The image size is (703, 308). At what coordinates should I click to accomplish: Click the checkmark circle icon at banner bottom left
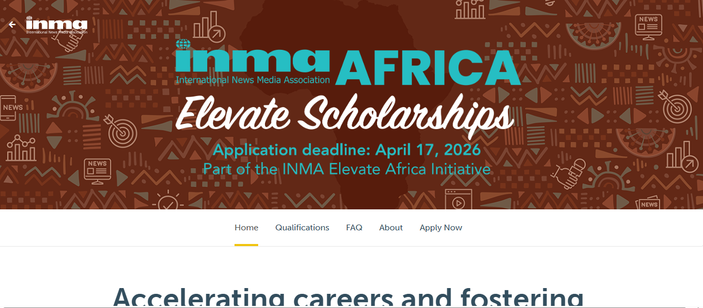(x=168, y=204)
